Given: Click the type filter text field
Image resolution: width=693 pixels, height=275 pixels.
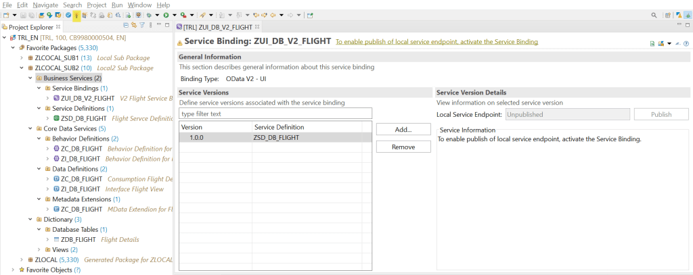Looking at the screenshot, I should pos(275,113).
